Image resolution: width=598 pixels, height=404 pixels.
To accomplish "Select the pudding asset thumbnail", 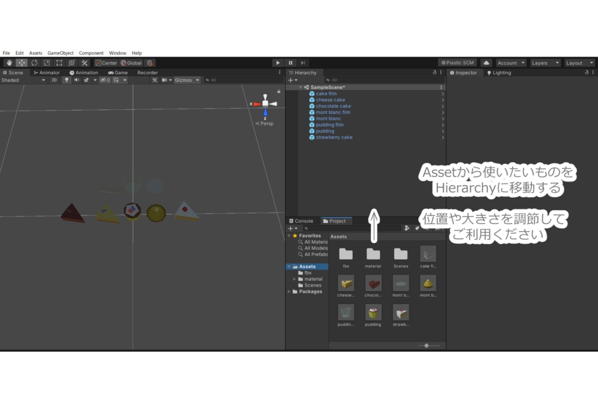I will coord(373,313).
